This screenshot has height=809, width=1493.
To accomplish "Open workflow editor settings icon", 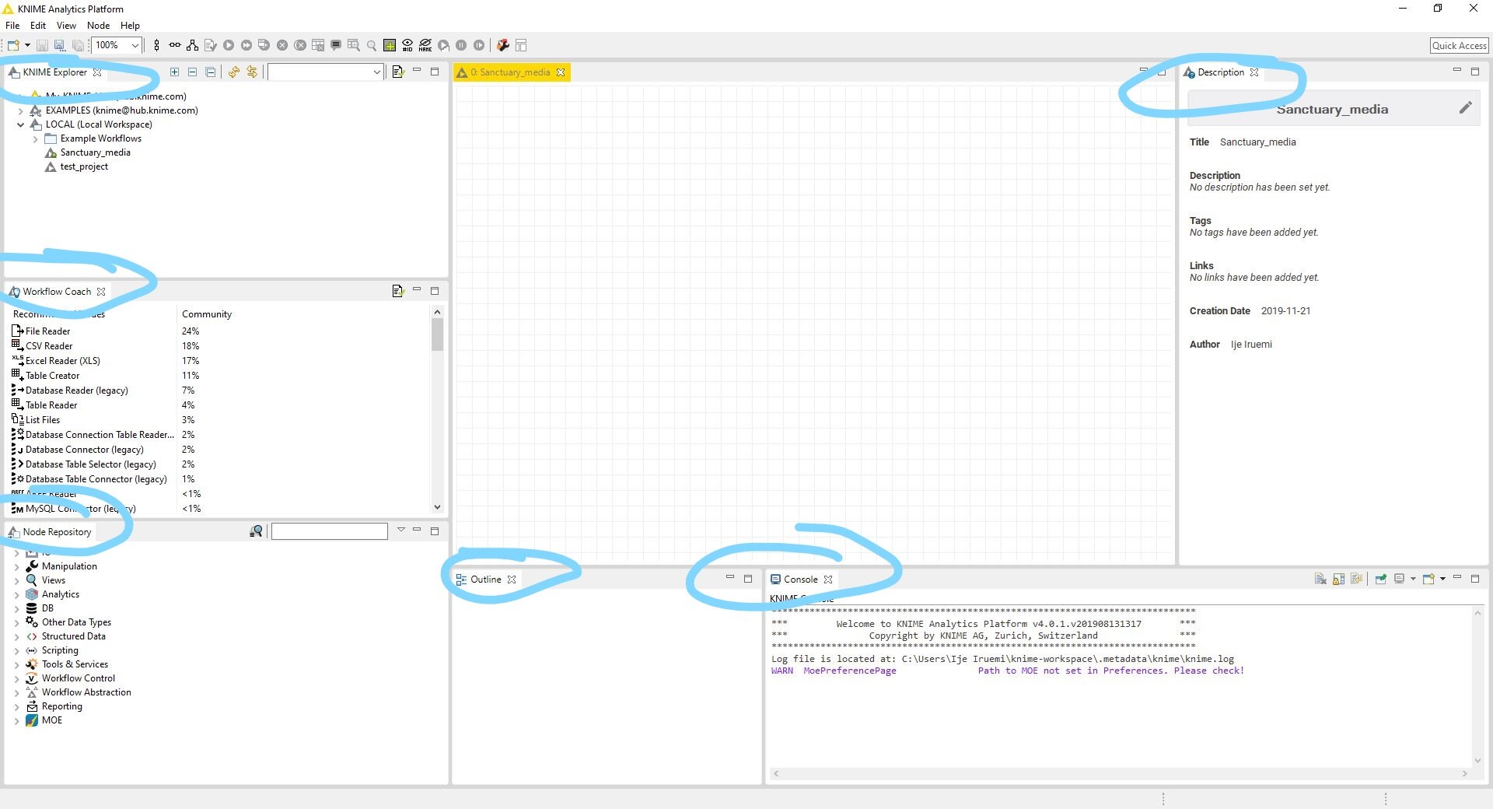I will 503,45.
